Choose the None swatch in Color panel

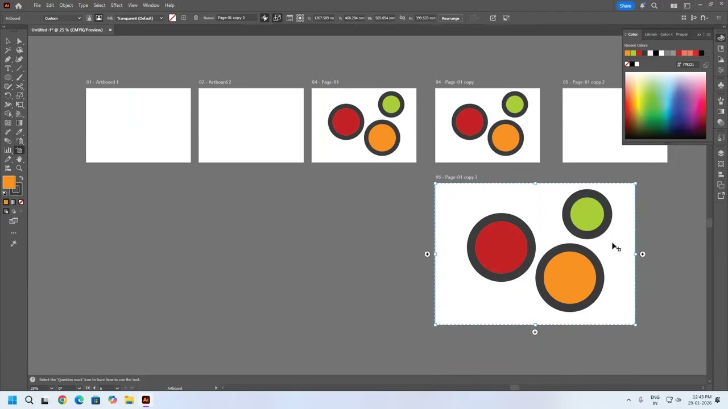627,64
